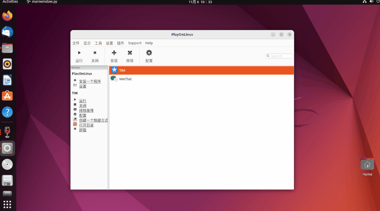Click the search field in PlayOnLinux
The image size is (380, 211).
click(x=279, y=56)
